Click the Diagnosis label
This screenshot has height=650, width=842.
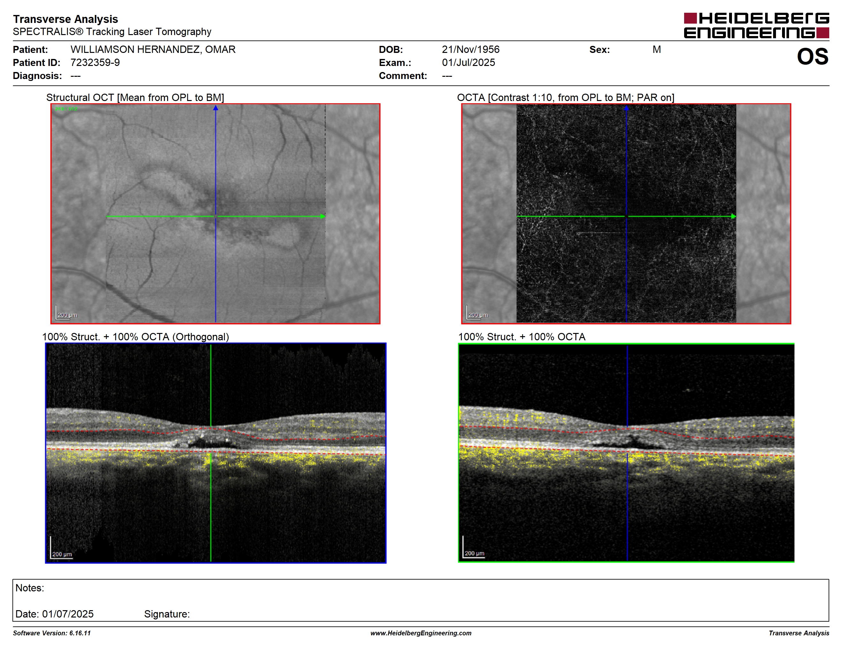(37, 76)
